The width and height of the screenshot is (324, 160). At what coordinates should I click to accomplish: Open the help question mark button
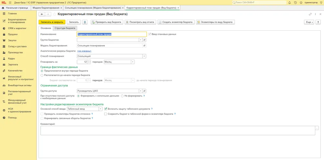(318, 22)
